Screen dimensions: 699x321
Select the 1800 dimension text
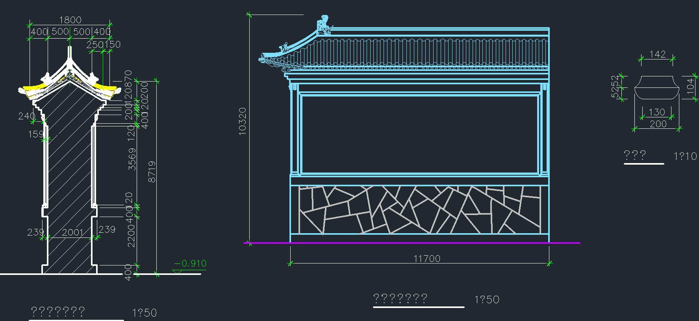(70, 20)
